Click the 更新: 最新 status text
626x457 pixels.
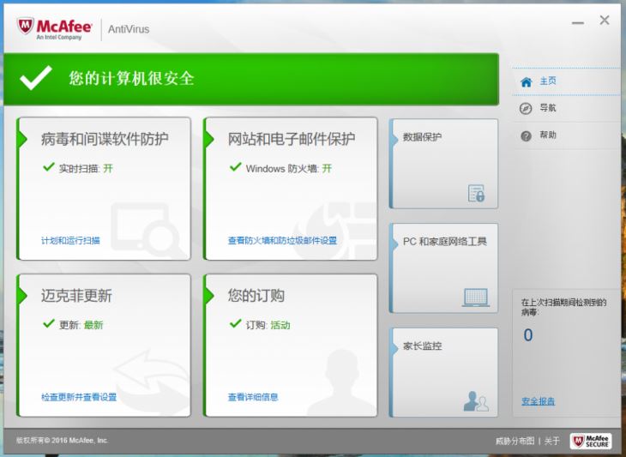pos(81,325)
